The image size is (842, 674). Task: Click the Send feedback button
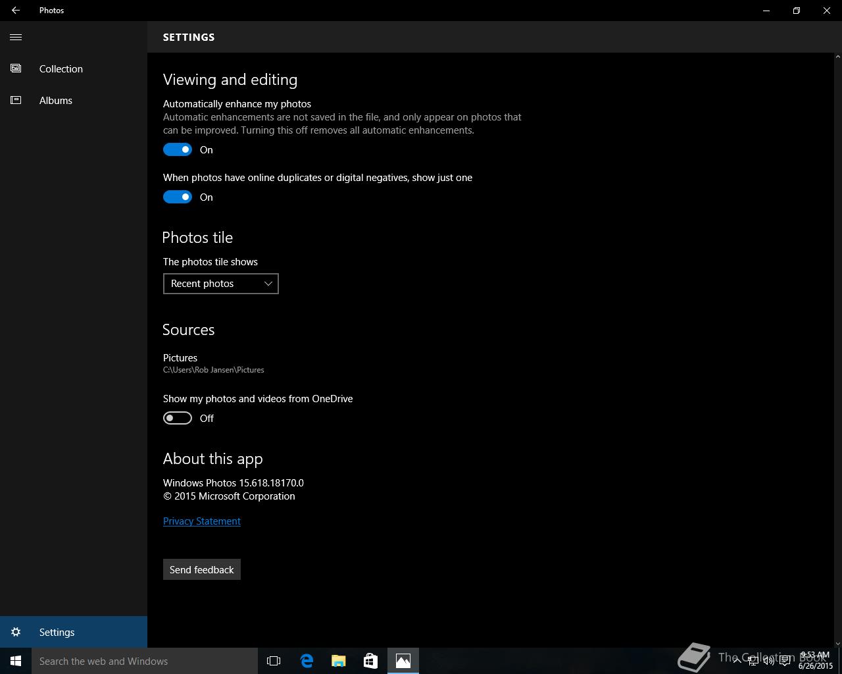pos(202,569)
